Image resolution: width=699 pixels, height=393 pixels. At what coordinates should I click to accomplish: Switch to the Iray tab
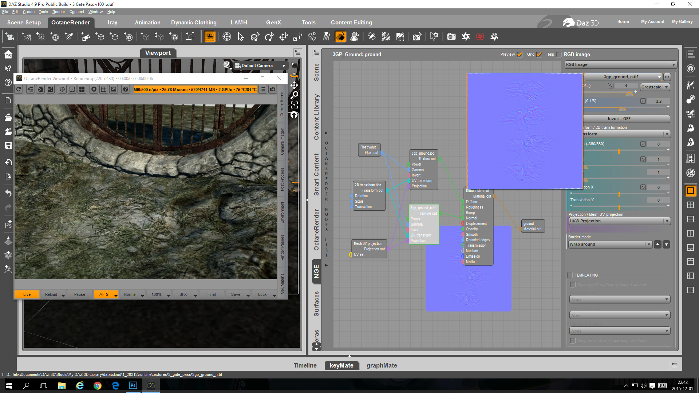[x=112, y=23]
